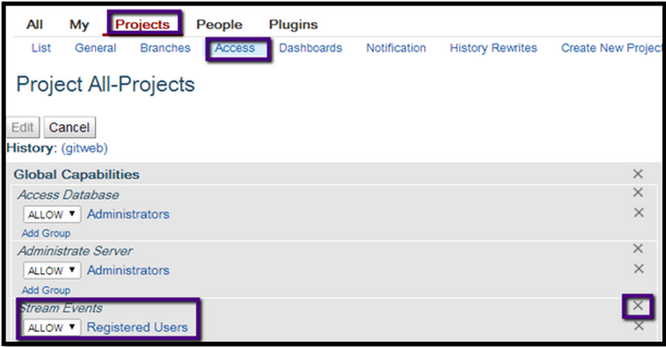Open the History Rewrites sub-tab

click(x=494, y=48)
